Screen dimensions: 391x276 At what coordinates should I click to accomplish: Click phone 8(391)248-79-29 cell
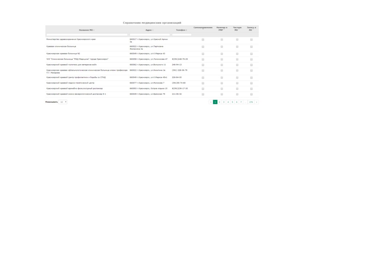coord(180,59)
